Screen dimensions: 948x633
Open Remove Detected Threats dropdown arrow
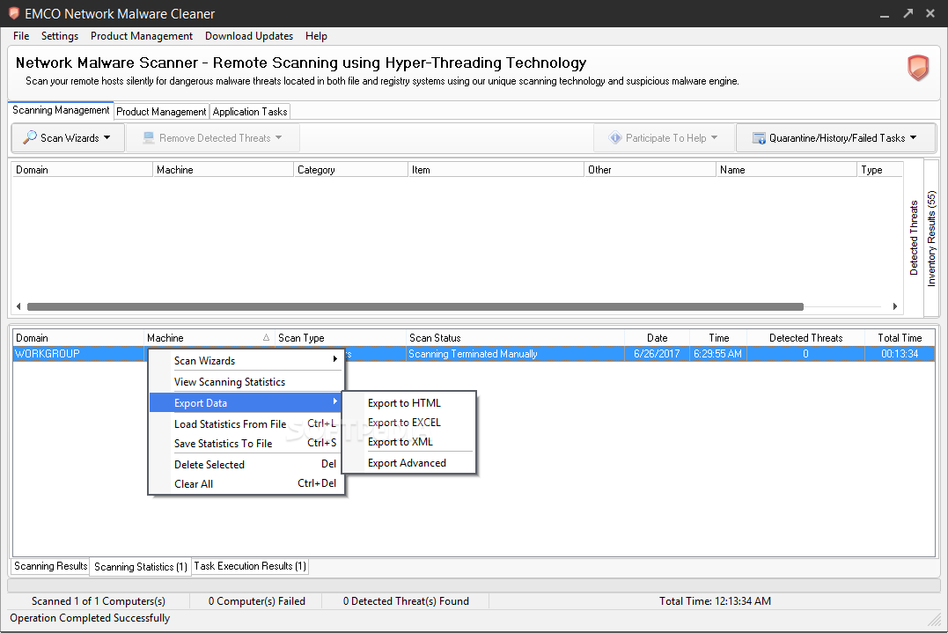[x=279, y=138]
